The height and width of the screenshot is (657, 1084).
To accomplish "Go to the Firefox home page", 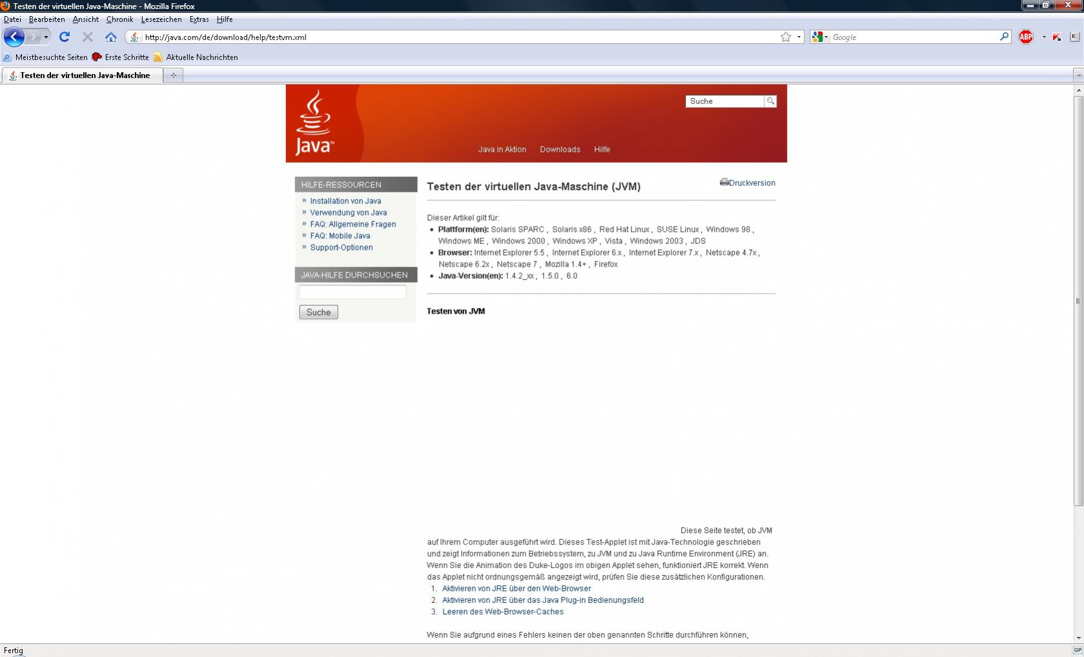I will tap(111, 37).
